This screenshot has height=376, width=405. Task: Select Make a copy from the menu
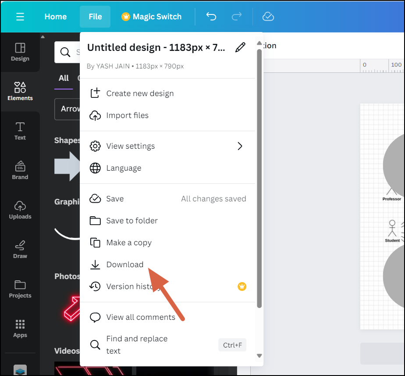pyautogui.click(x=129, y=242)
